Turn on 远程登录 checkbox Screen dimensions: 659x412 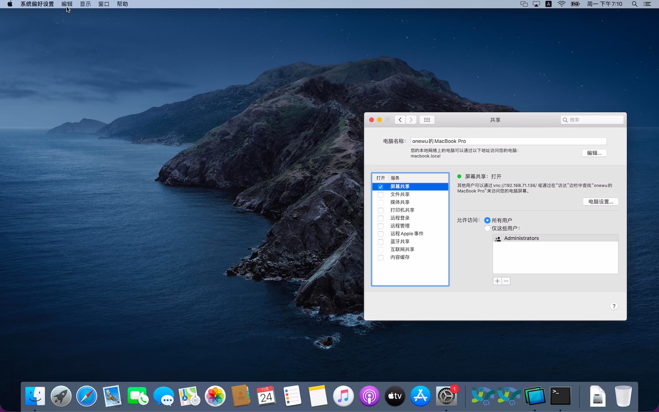pos(381,218)
